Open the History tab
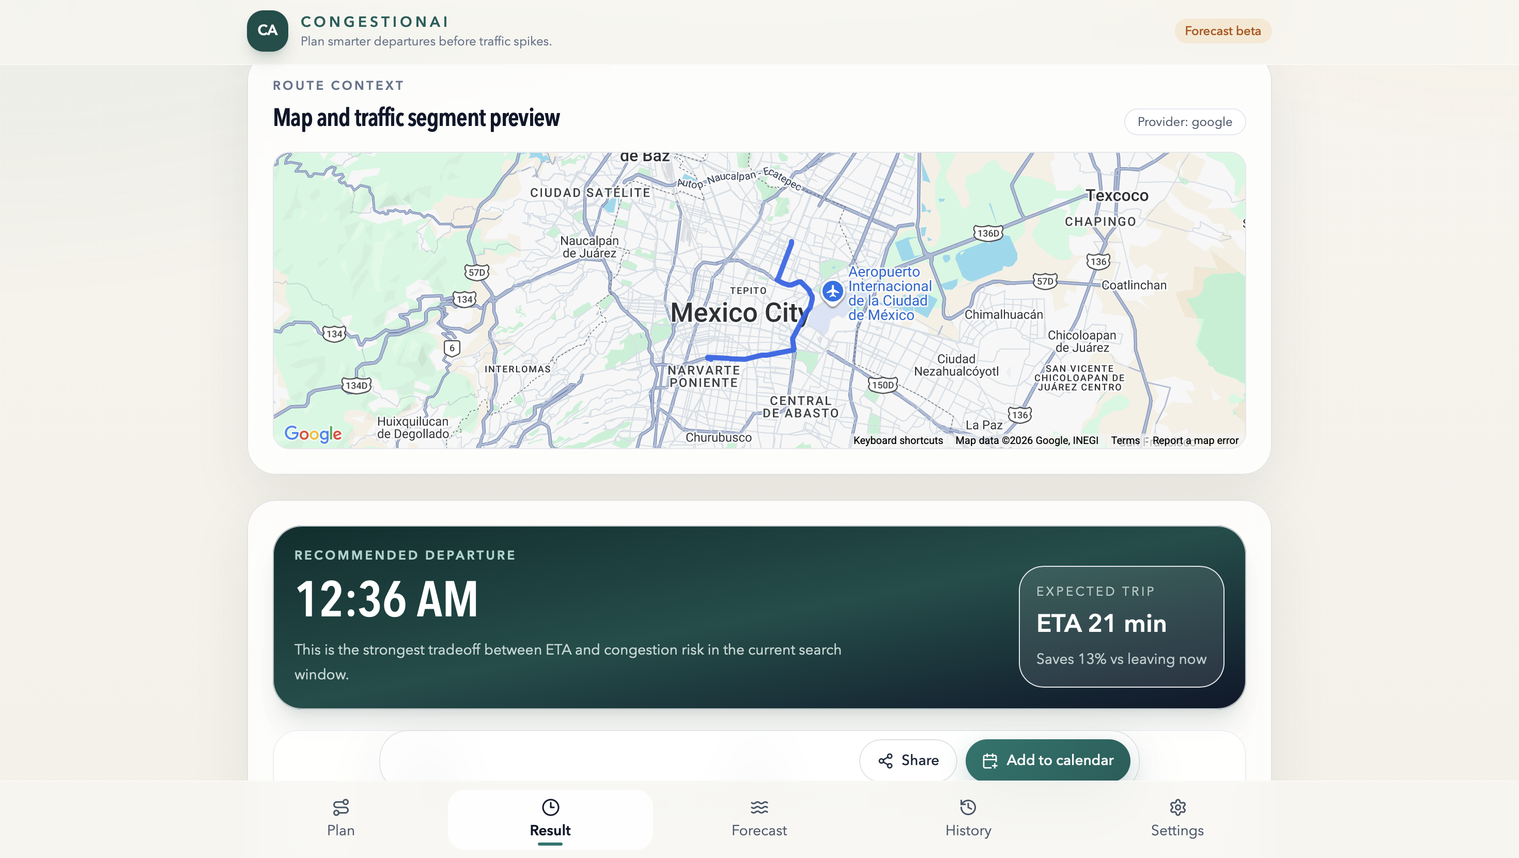This screenshot has width=1519, height=858. click(x=968, y=819)
